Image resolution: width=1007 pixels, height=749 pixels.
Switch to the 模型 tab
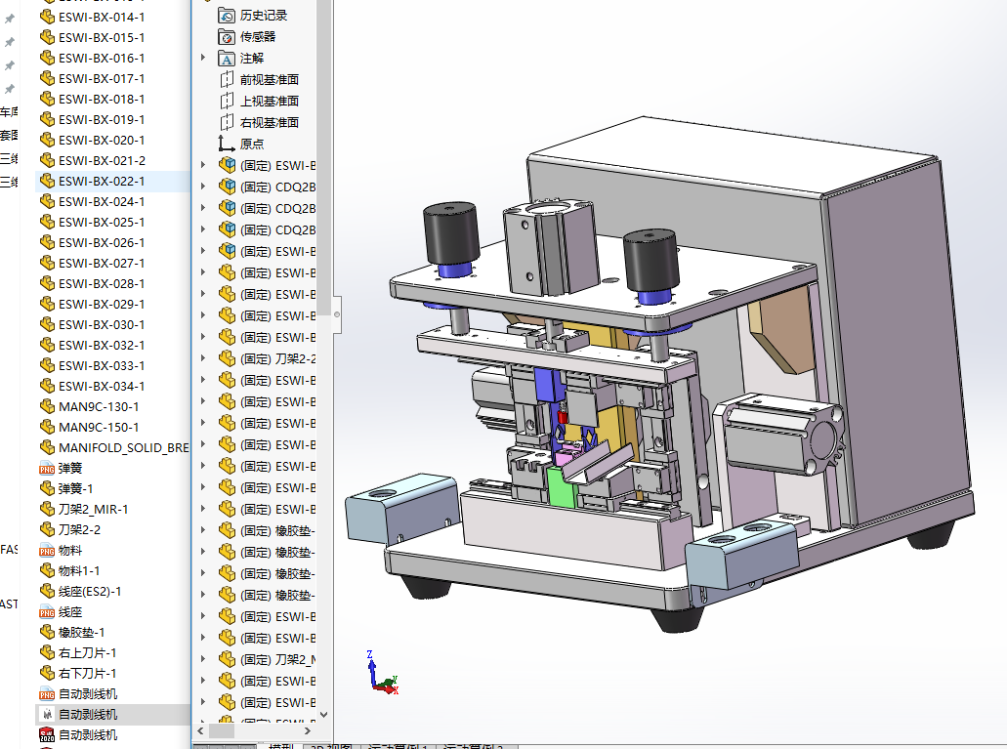tap(278, 746)
